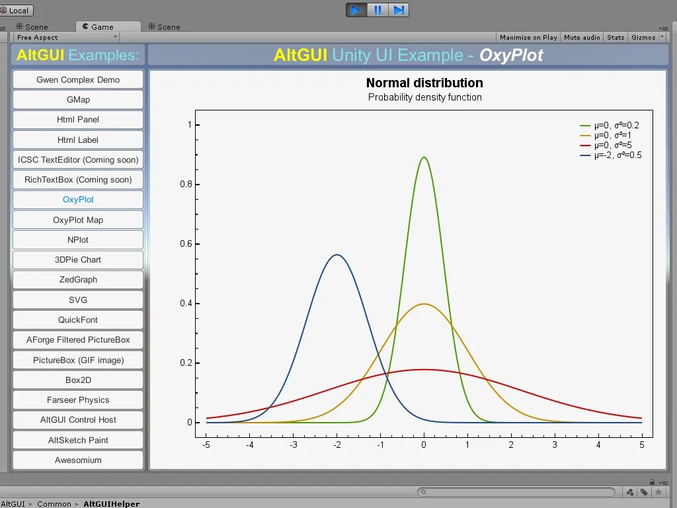Open the Box2D example
Screen dimensions: 677x508
tap(78, 380)
